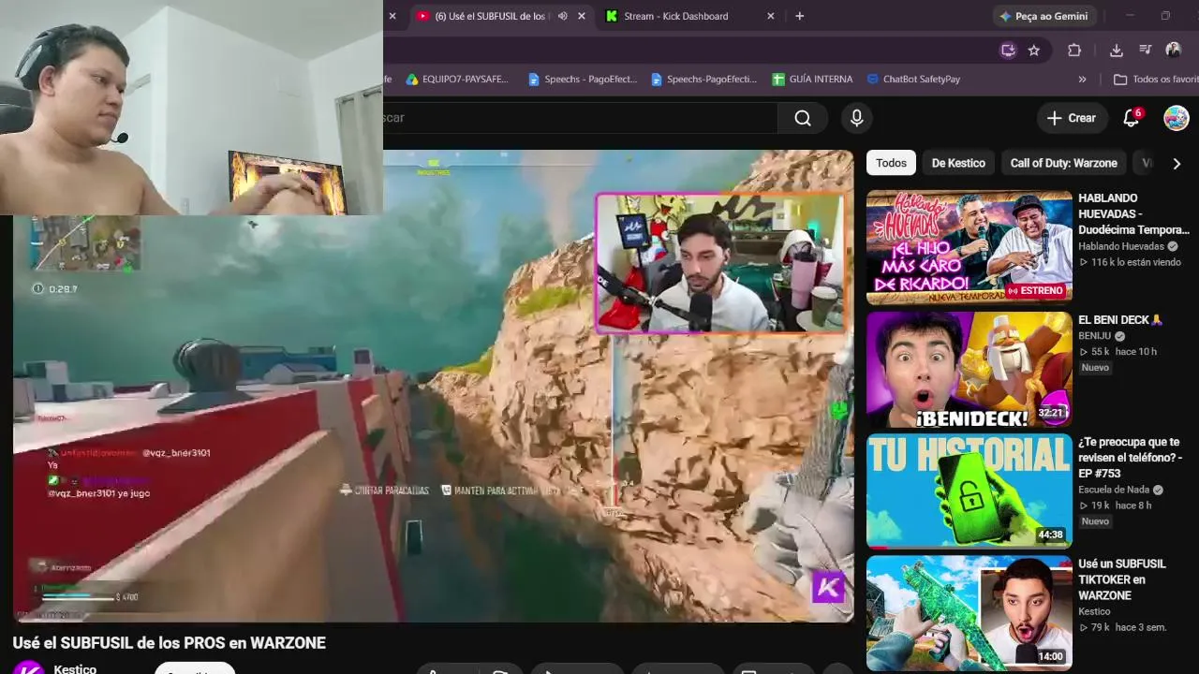This screenshot has height=674, width=1199.
Task: Open Usé un SUBFUSIL TIKTOKER en WARZONE title
Action: click(x=1122, y=579)
